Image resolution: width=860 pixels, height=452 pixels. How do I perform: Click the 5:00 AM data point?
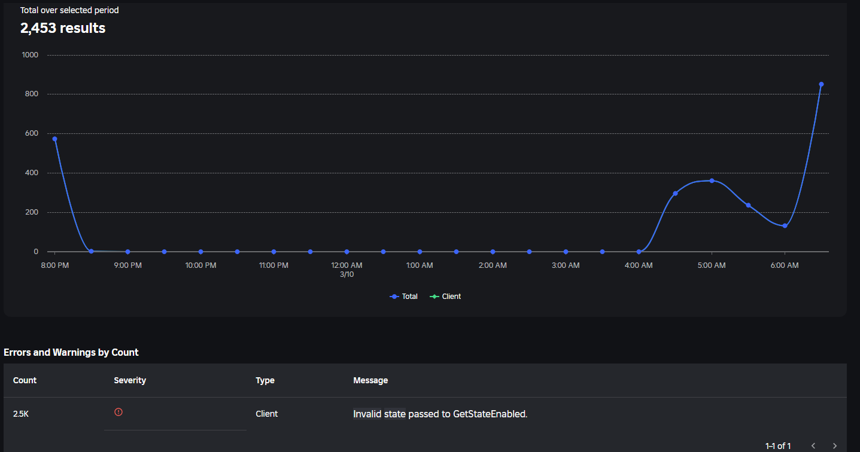pyautogui.click(x=712, y=181)
